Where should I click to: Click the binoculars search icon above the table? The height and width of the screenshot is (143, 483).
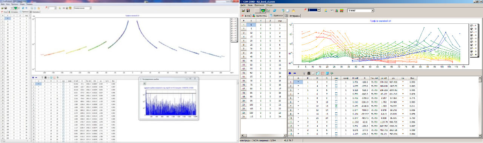tap(309, 73)
